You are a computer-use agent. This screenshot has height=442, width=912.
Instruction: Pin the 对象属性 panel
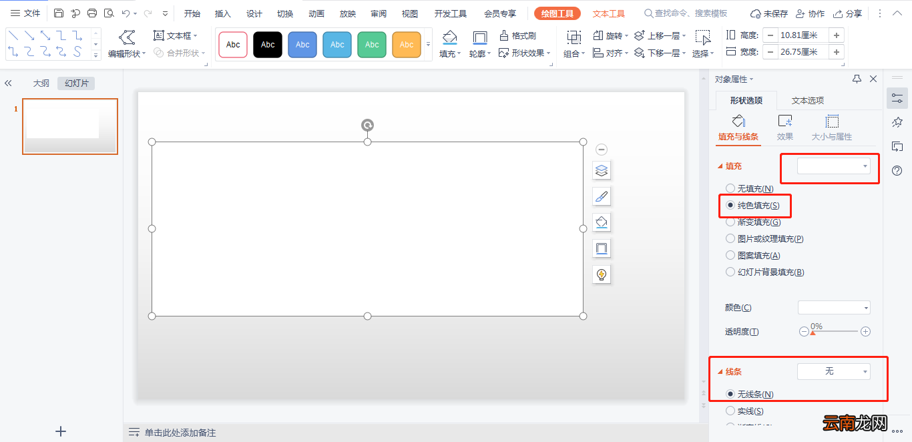pyautogui.click(x=857, y=79)
